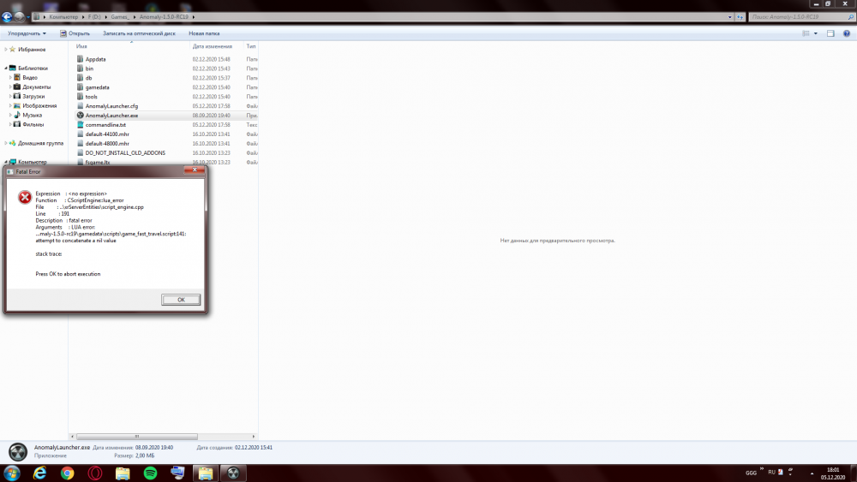Open Избранное in navigation pane
Image resolution: width=857 pixels, height=482 pixels.
32,50
